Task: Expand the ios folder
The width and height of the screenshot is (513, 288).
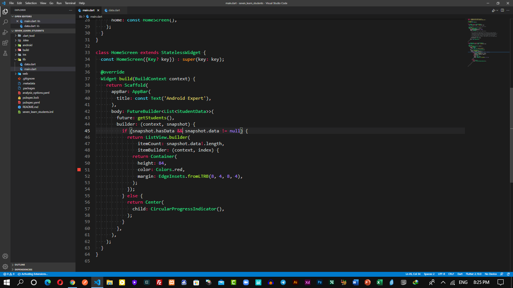Action: click(43, 55)
